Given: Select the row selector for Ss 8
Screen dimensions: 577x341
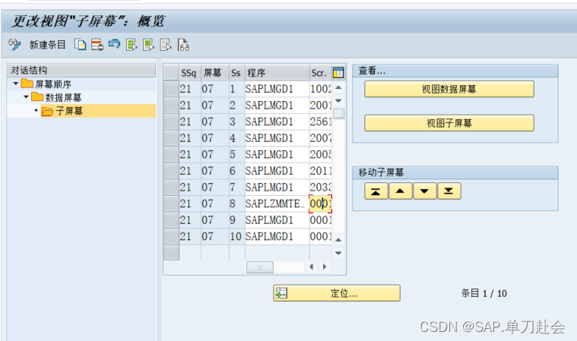Looking at the screenshot, I should pyautogui.click(x=171, y=204).
